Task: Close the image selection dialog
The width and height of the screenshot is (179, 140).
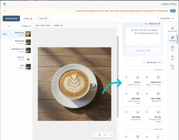Action: pyautogui.click(x=5, y=4)
